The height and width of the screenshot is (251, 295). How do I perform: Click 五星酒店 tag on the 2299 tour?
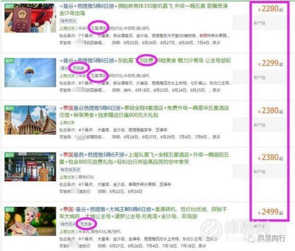coord(98,76)
